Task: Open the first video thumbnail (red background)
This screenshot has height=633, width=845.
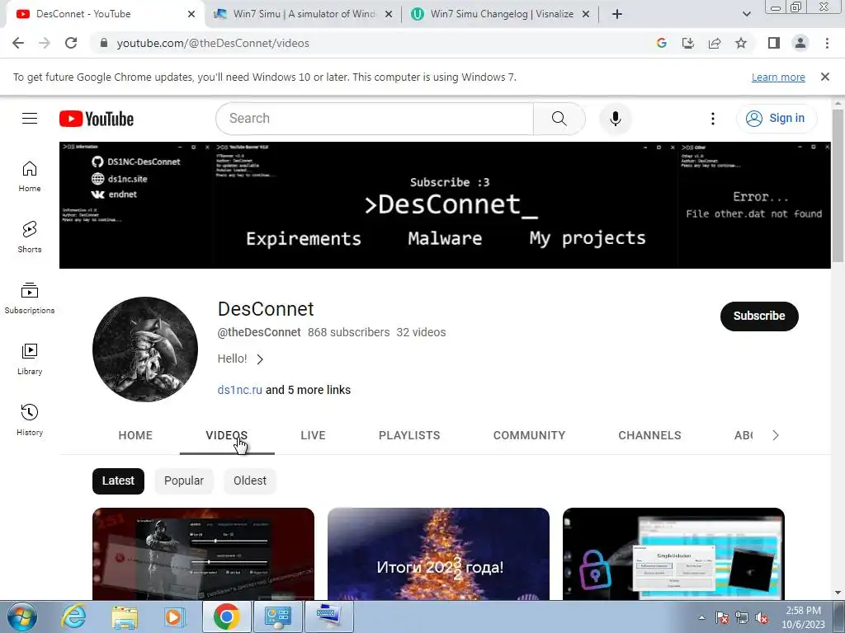Action: coord(203,555)
